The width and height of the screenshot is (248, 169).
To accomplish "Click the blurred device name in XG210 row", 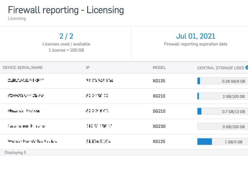I will [26, 96].
